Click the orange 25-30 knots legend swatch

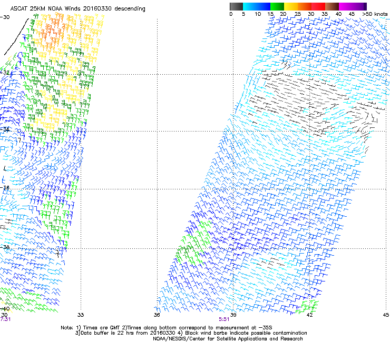[x=305, y=6]
